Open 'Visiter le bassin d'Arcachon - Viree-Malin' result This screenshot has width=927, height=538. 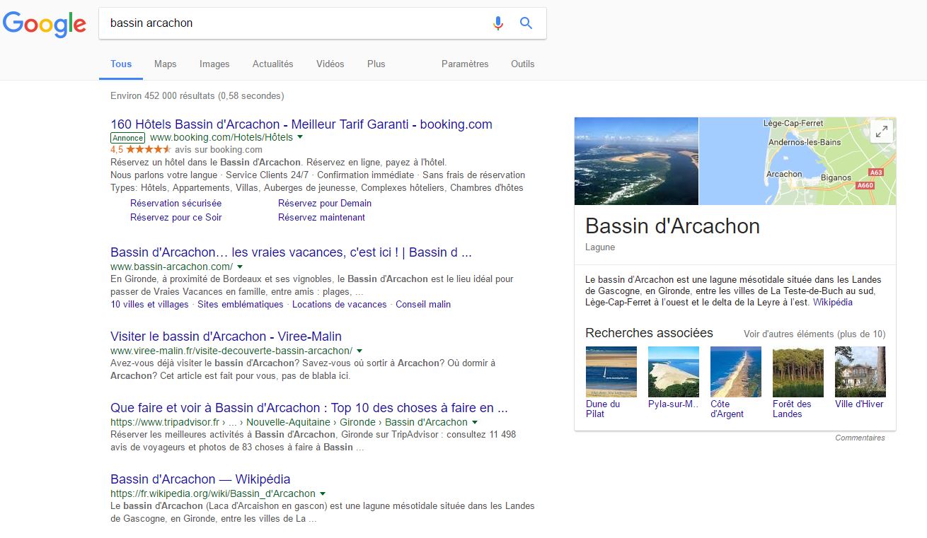pos(226,337)
